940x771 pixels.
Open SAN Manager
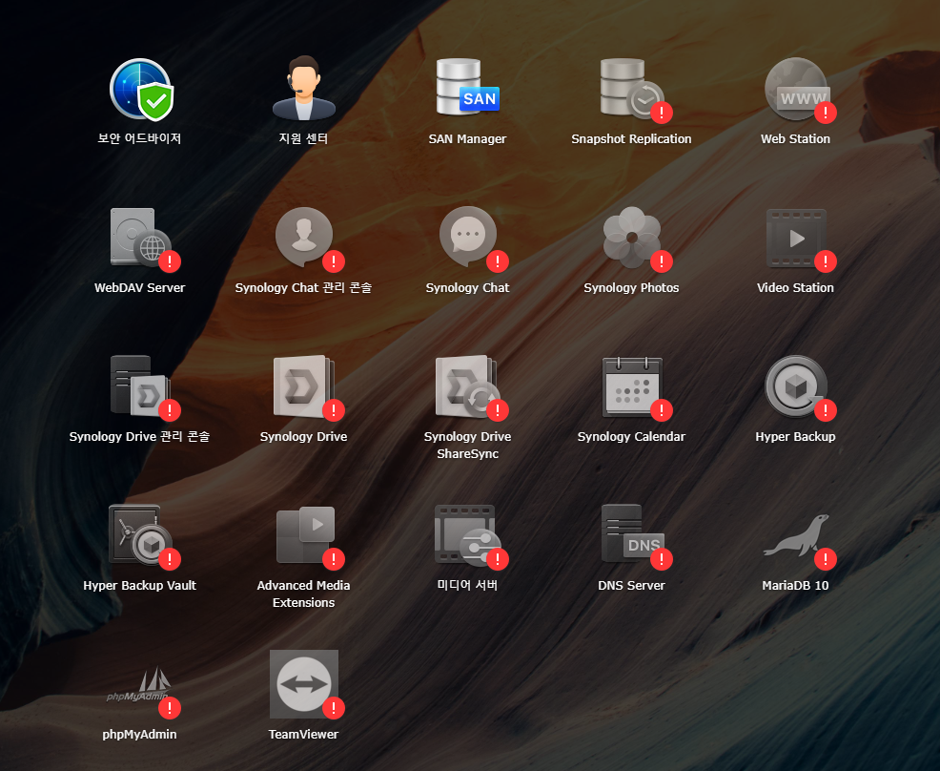(467, 90)
